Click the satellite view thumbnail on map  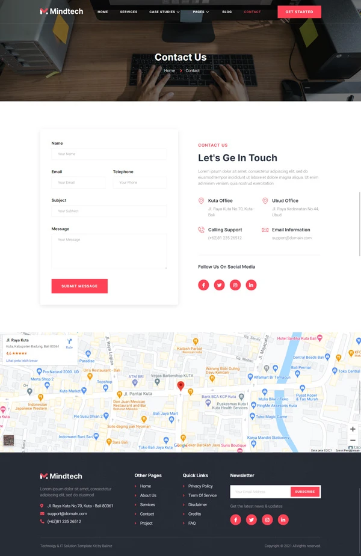coord(8,441)
